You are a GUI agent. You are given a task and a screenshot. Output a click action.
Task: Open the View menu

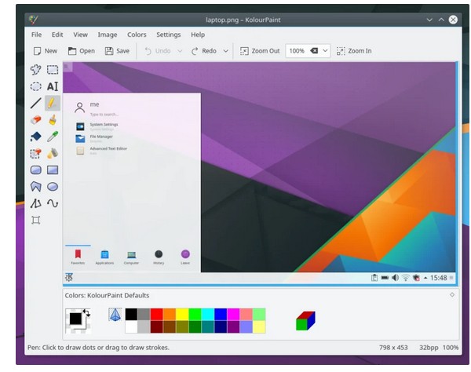click(81, 35)
